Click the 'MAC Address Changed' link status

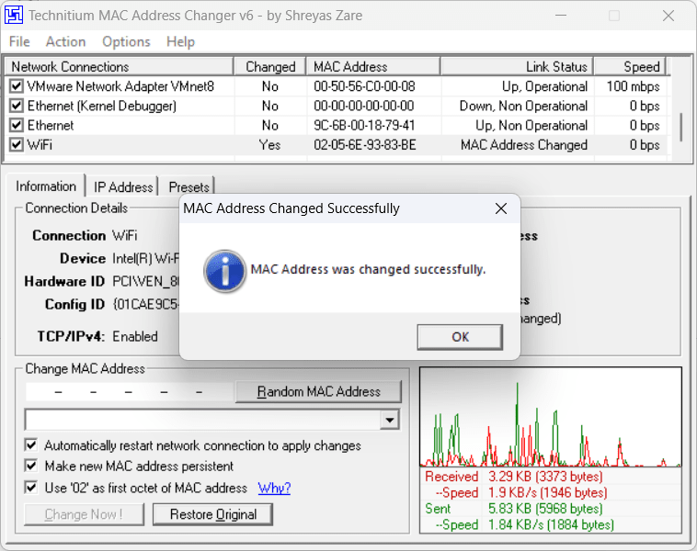tap(524, 145)
